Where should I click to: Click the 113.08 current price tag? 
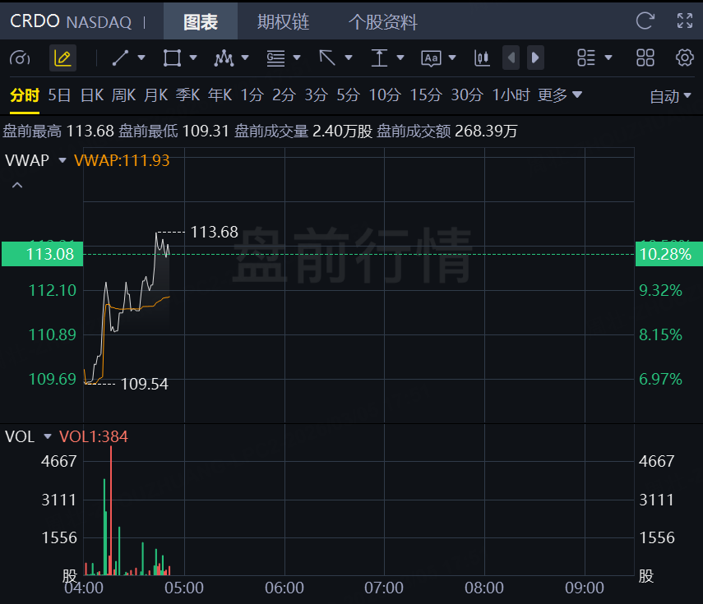42,254
